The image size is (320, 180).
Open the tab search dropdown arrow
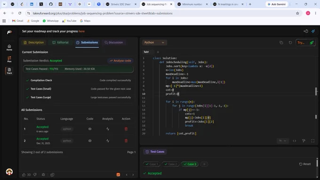pos(4,4)
